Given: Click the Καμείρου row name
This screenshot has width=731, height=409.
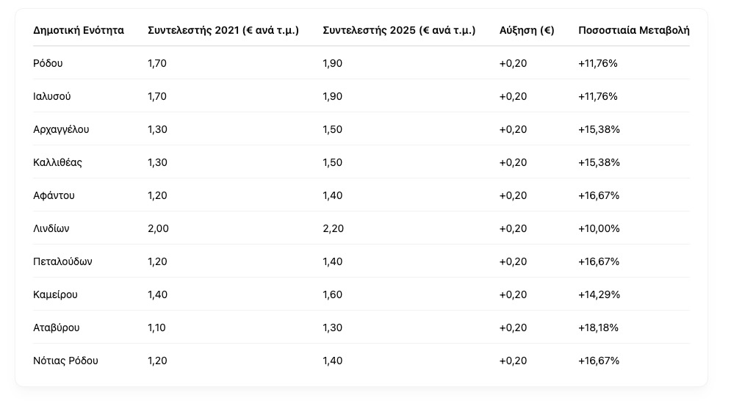Looking at the screenshot, I should (x=56, y=295).
